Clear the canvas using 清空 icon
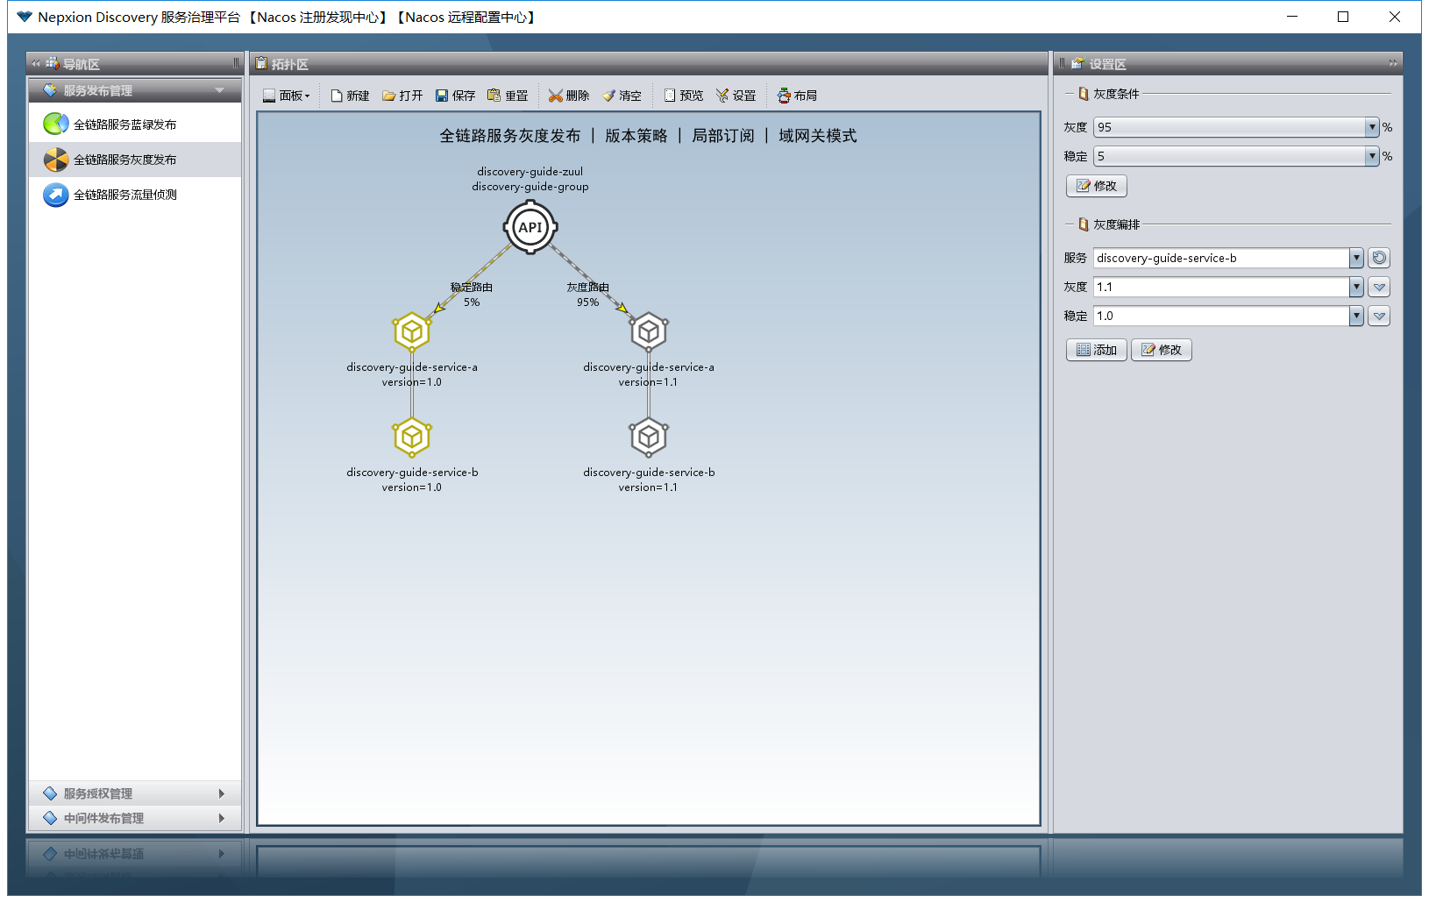 tap(622, 96)
